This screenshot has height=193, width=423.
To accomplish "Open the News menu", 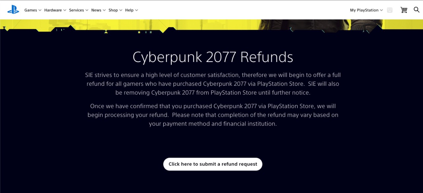I will (96, 10).
